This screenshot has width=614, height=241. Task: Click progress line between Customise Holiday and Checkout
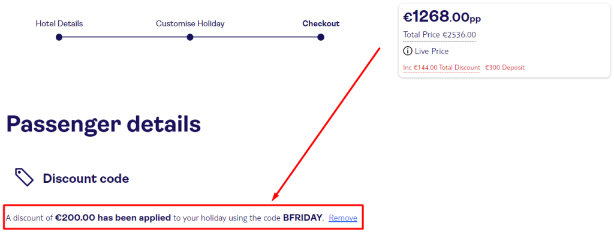[x=255, y=37]
